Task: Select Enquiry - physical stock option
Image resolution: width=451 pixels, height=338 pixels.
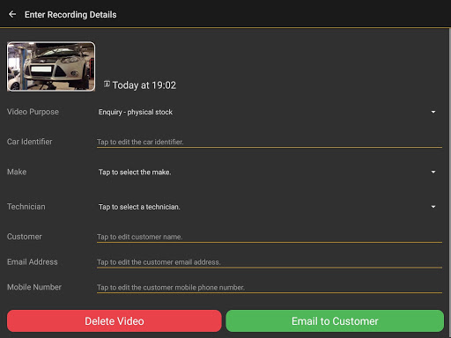Action: click(136, 112)
